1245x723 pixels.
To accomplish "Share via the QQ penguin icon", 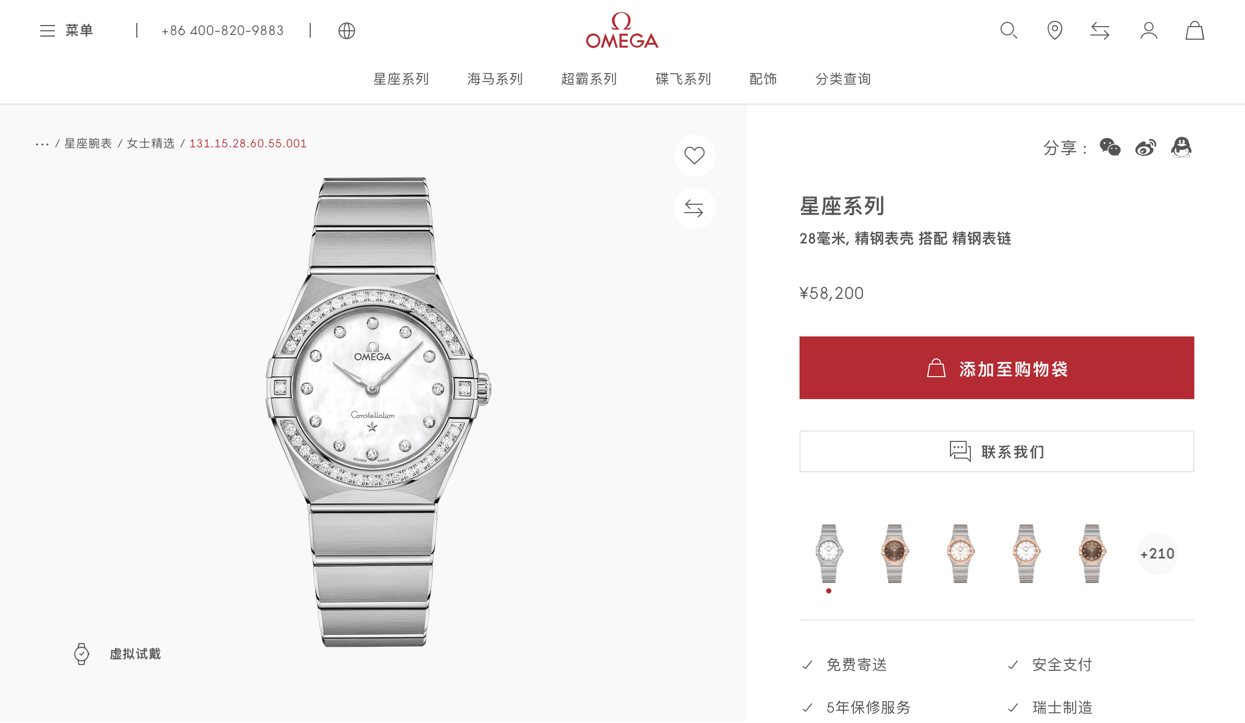I will 1181,147.
